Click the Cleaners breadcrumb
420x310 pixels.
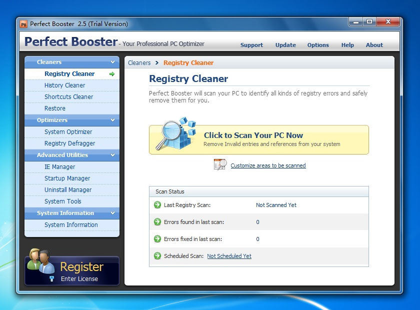click(139, 62)
